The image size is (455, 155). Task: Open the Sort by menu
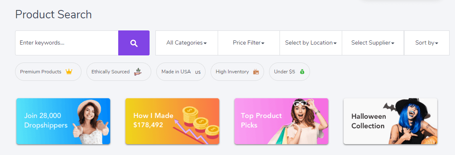click(427, 43)
